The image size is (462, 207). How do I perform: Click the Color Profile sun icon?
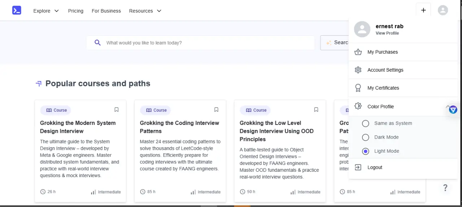pyautogui.click(x=358, y=106)
